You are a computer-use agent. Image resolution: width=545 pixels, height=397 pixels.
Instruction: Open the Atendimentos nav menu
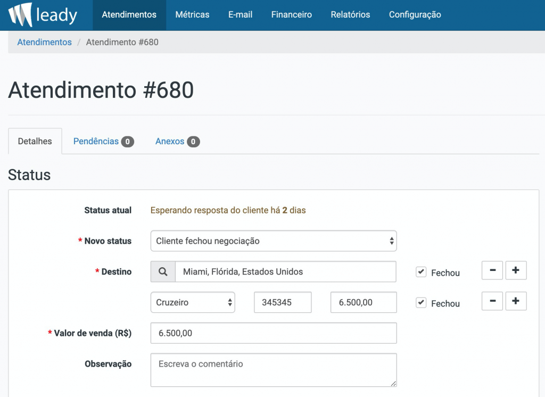[x=129, y=14]
